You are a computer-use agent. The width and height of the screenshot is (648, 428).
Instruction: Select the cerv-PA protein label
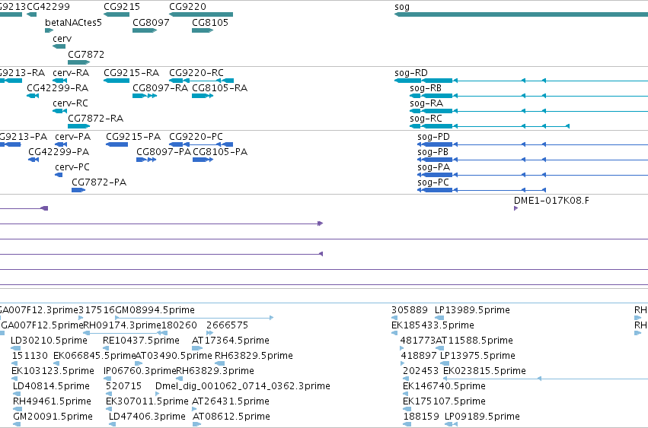point(73,137)
